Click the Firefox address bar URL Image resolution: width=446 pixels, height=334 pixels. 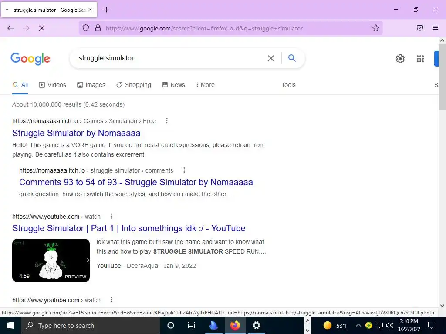point(204,28)
